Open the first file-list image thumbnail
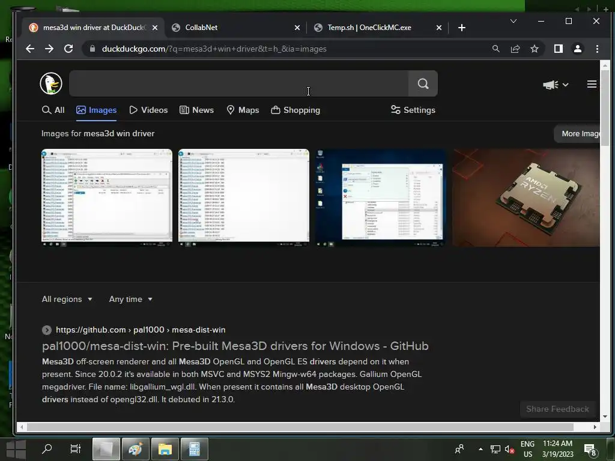The height and width of the screenshot is (461, 615). pyautogui.click(x=107, y=198)
